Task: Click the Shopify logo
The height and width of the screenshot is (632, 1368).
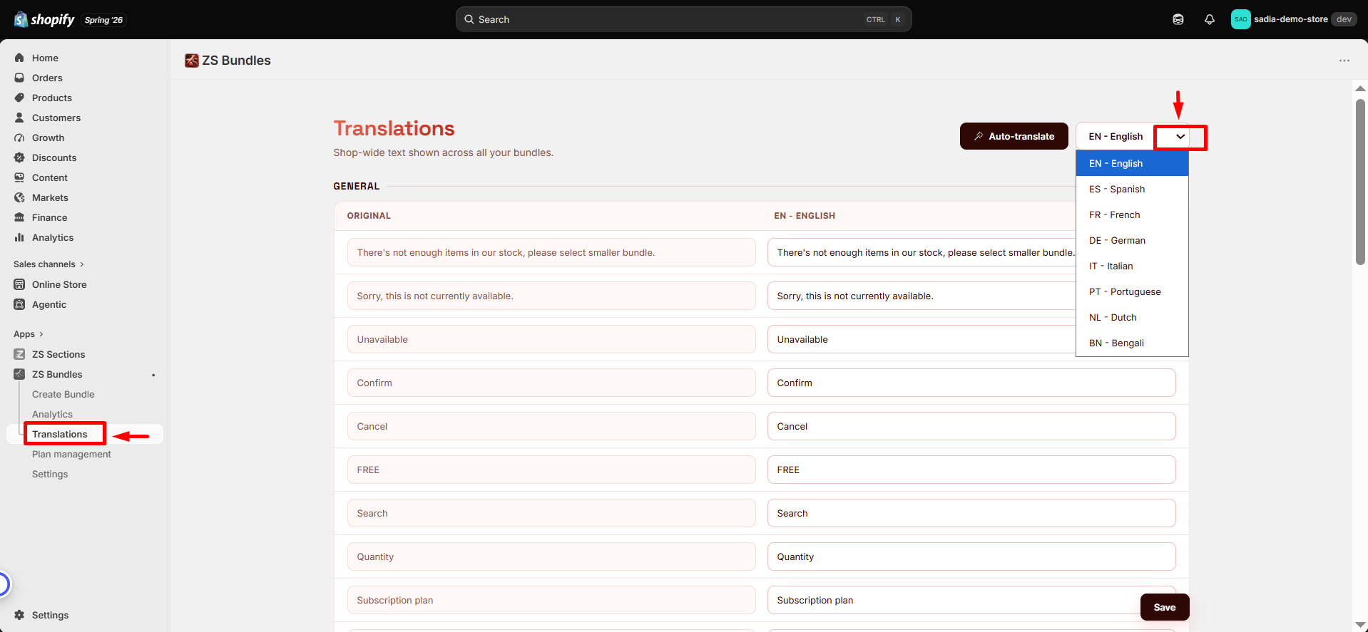Action: pos(44,19)
